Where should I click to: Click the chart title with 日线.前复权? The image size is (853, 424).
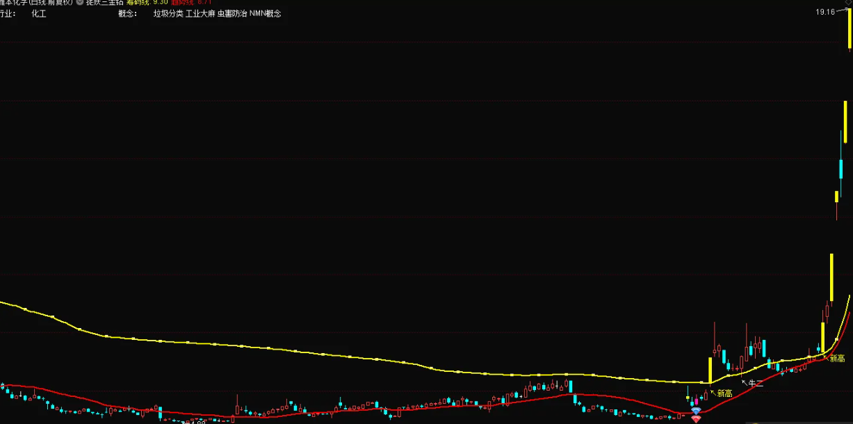click(x=36, y=3)
